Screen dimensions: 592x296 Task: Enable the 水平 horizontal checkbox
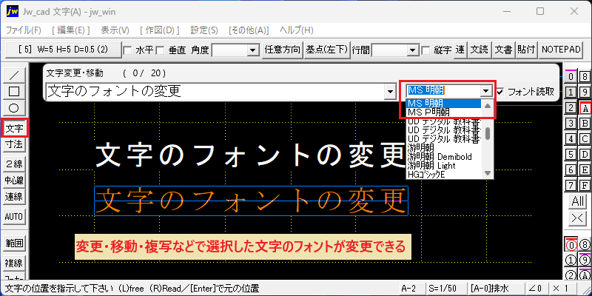pyautogui.click(x=127, y=50)
